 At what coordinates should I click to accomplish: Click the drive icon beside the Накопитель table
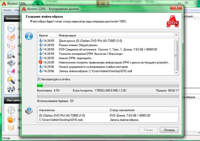pos(29,111)
